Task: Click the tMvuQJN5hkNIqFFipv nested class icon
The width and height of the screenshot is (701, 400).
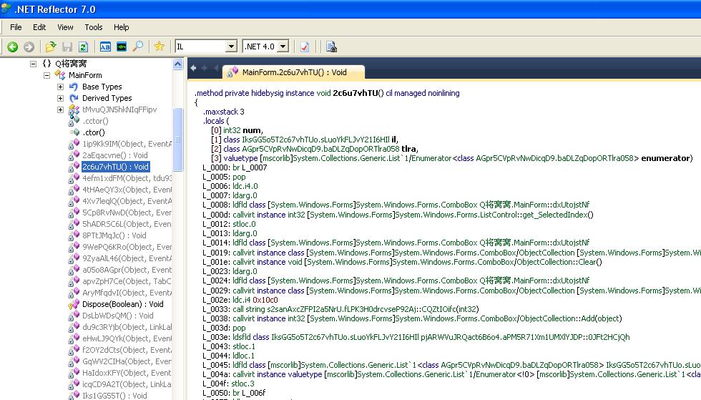Action: click(74, 110)
